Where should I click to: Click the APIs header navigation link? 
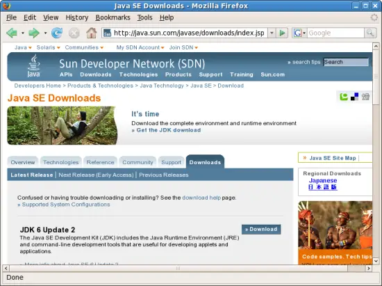pos(66,74)
